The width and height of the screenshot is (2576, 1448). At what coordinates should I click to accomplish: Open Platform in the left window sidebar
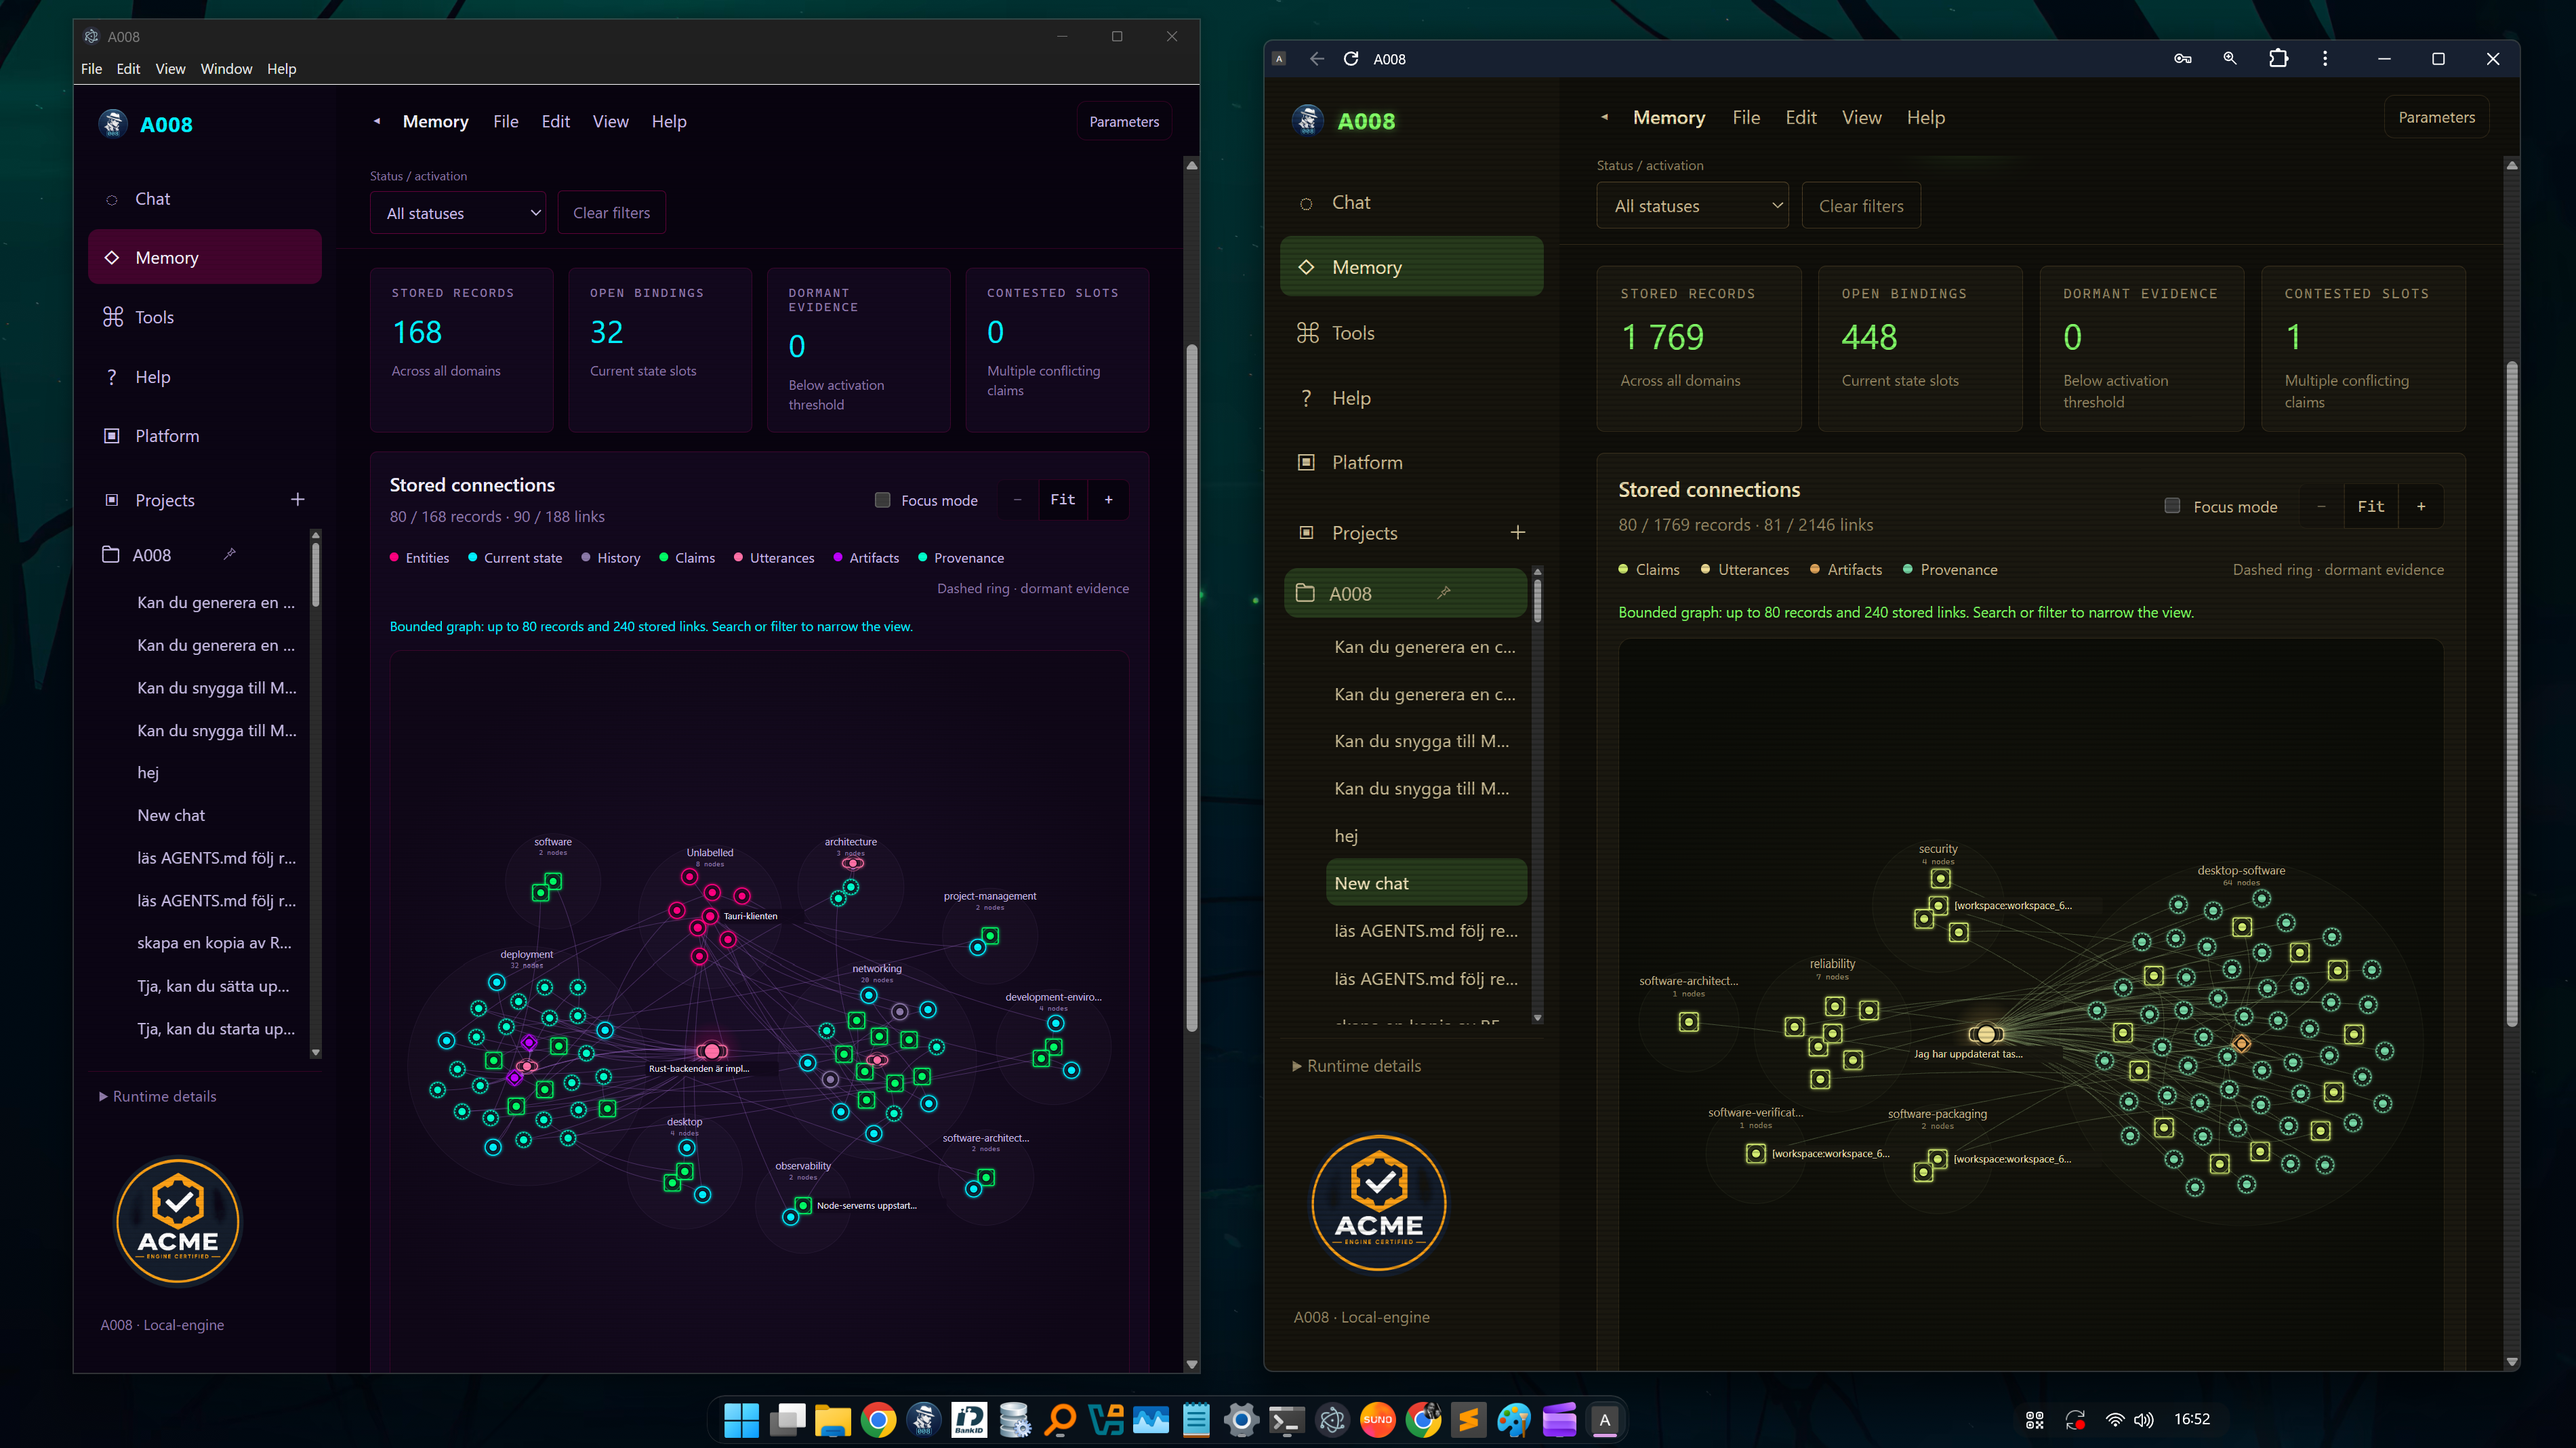coord(204,436)
